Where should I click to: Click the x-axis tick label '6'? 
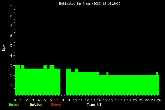tap(51, 100)
